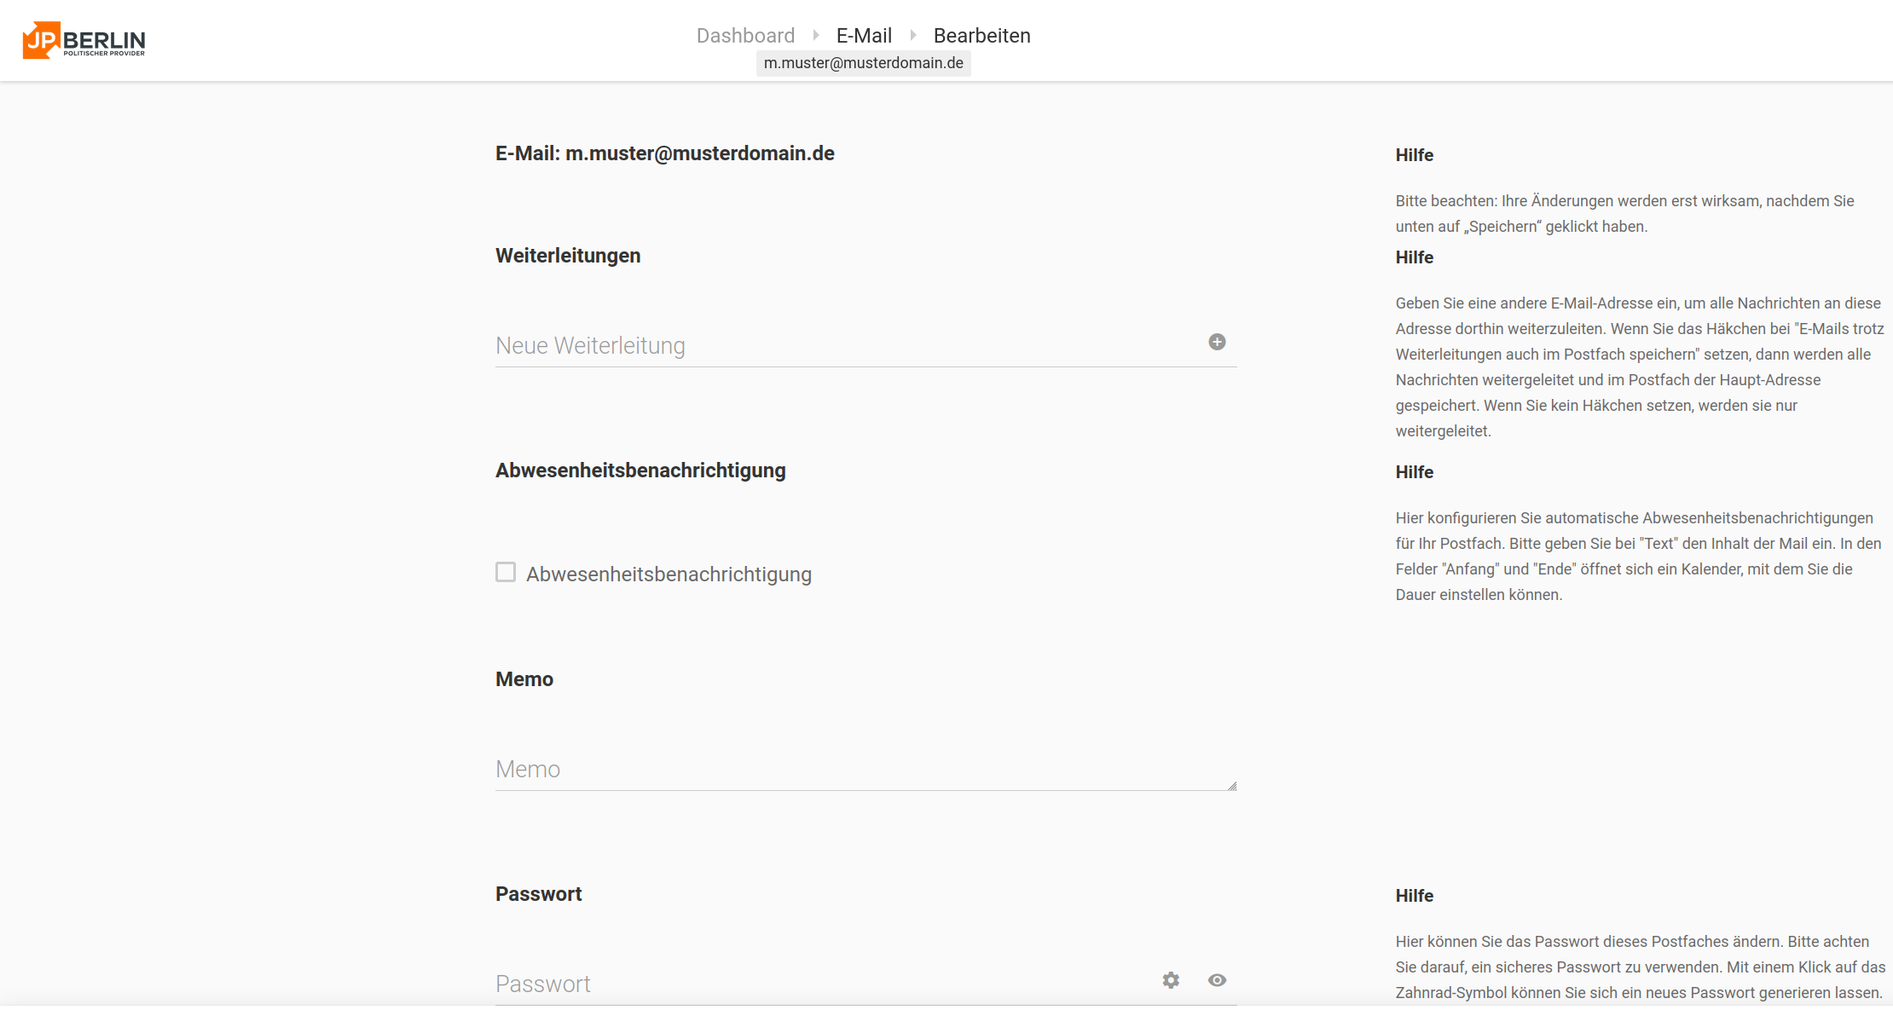Show password with the eye icon

[x=1217, y=980]
